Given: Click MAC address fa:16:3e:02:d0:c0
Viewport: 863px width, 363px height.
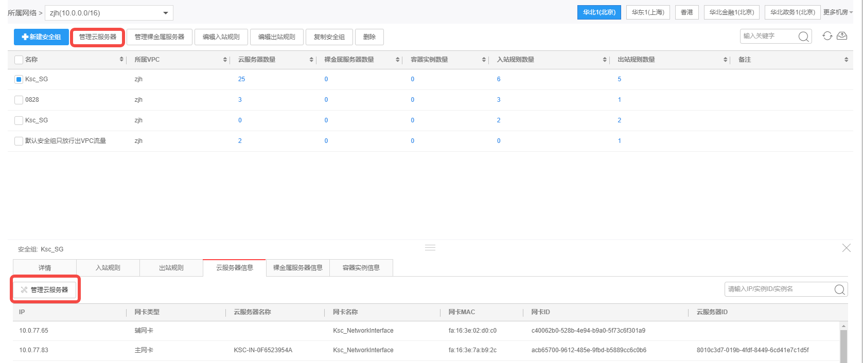Looking at the screenshot, I should click(x=472, y=331).
